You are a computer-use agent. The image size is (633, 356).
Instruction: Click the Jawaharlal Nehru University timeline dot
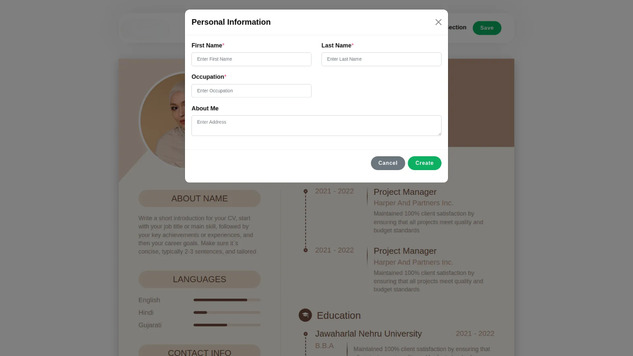pyautogui.click(x=306, y=334)
